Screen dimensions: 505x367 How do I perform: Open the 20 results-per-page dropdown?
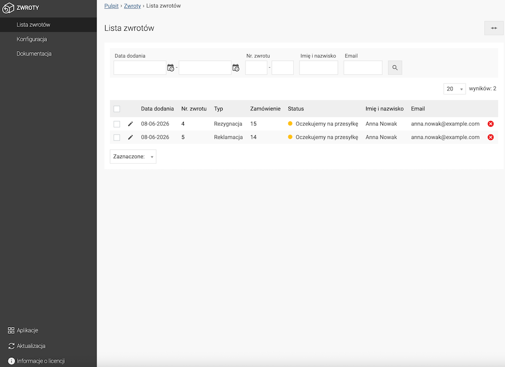click(454, 88)
